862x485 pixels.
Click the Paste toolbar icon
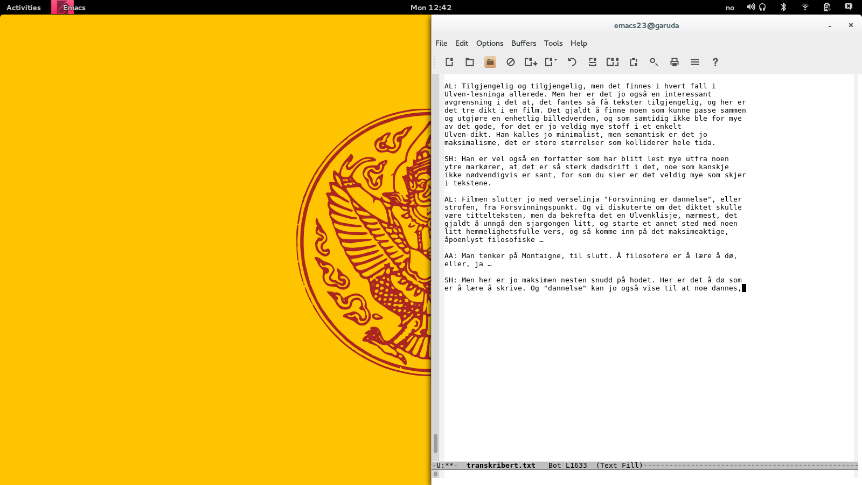point(634,62)
